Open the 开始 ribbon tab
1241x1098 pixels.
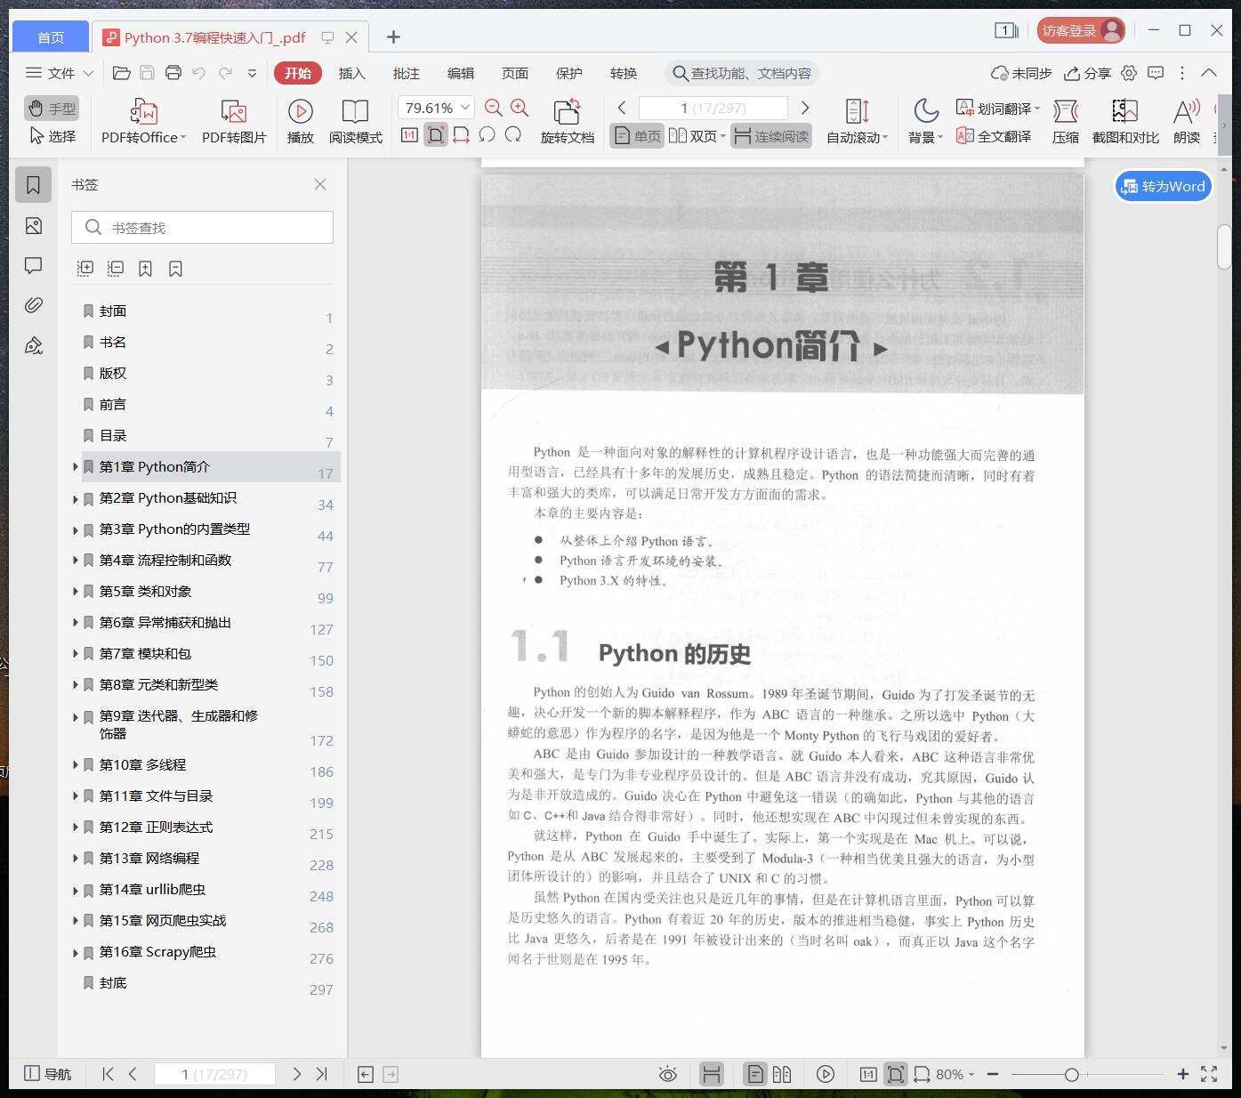(x=298, y=73)
